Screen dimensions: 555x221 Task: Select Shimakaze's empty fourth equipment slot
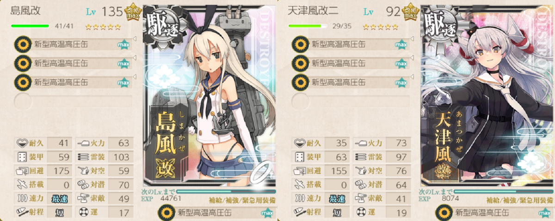[74, 101]
